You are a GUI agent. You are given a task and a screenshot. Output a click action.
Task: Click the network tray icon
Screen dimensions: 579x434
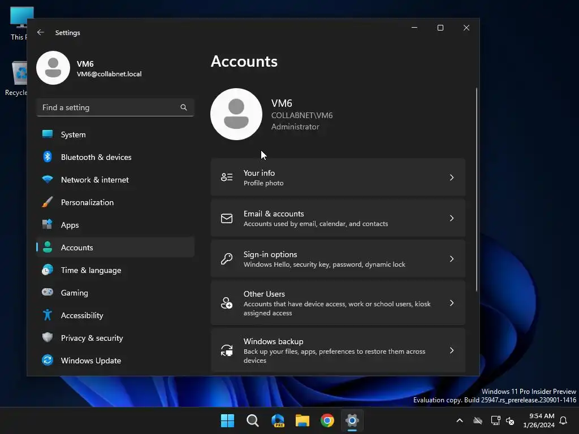click(495, 420)
